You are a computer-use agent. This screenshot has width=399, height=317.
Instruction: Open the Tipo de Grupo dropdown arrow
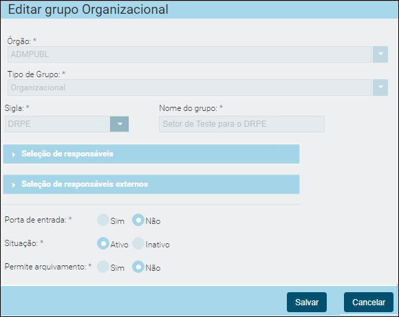380,88
